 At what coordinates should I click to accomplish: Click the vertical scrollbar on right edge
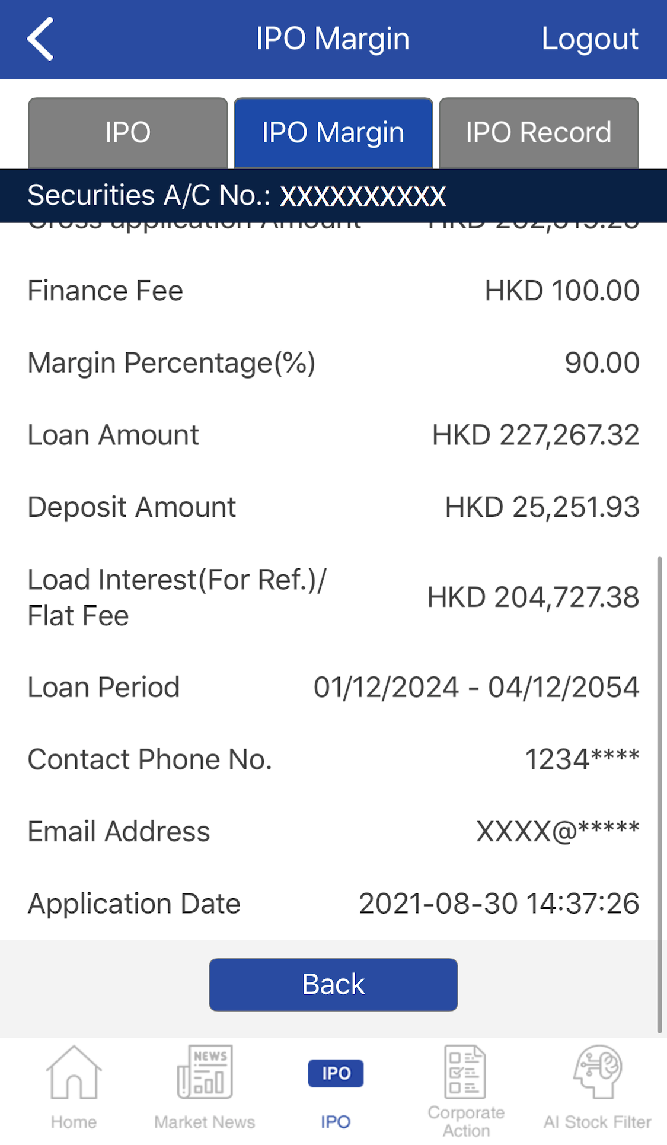(x=659, y=795)
